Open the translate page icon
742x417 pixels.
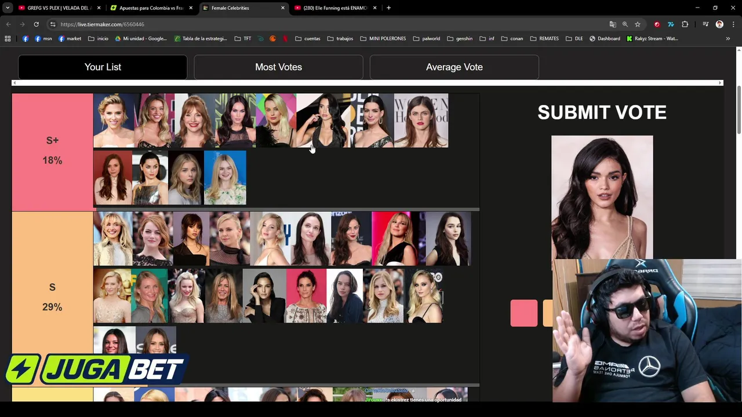pyautogui.click(x=613, y=24)
